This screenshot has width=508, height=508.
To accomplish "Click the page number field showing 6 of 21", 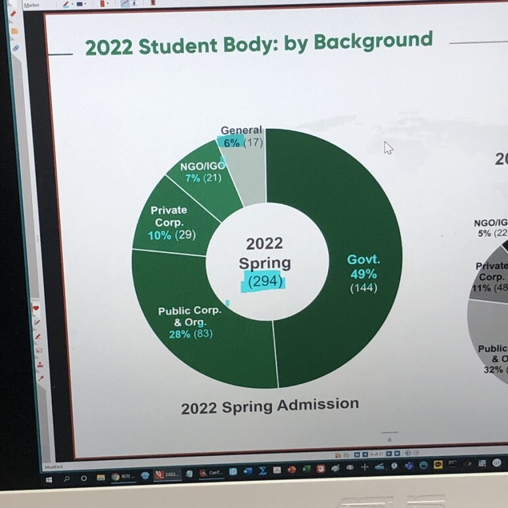I will (x=377, y=454).
